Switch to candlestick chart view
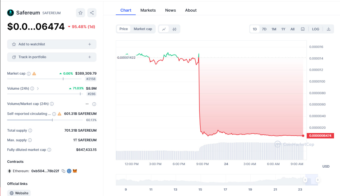Viewport: 340px width, 196px height. [174, 29]
